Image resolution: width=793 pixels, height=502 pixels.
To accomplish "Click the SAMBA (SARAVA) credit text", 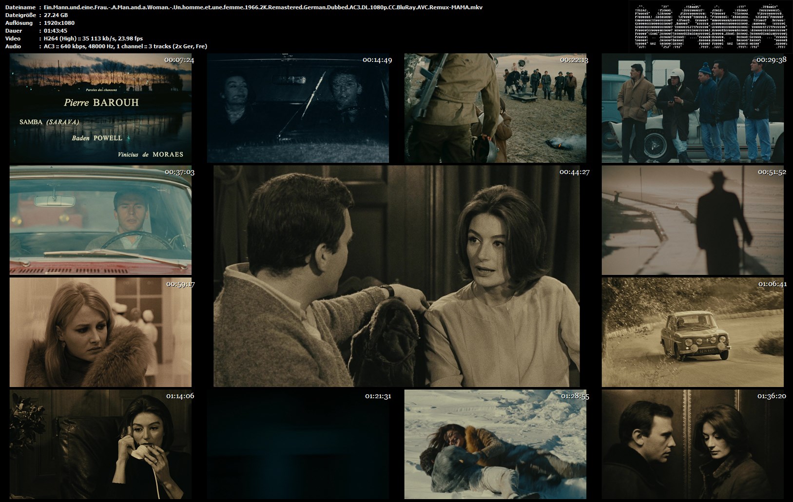I will click(x=49, y=122).
